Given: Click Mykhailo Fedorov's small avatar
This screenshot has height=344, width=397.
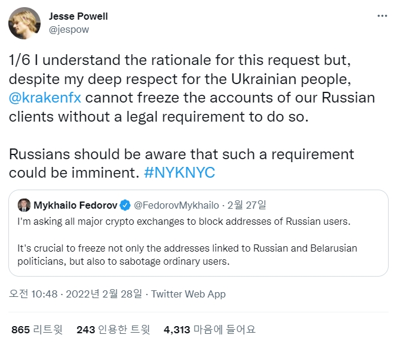Looking at the screenshot, I should coord(24,206).
